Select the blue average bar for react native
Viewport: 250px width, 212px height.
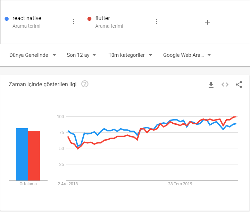22,154
